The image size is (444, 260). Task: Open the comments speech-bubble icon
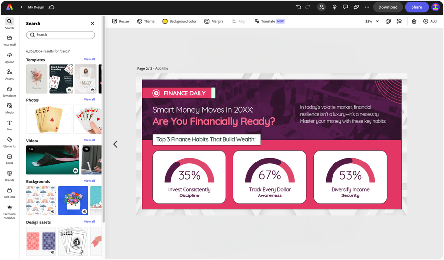pyautogui.click(x=345, y=7)
